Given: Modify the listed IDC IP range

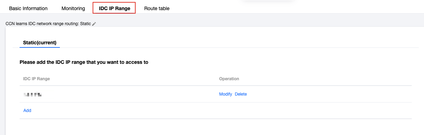Looking at the screenshot, I should pyautogui.click(x=225, y=94).
